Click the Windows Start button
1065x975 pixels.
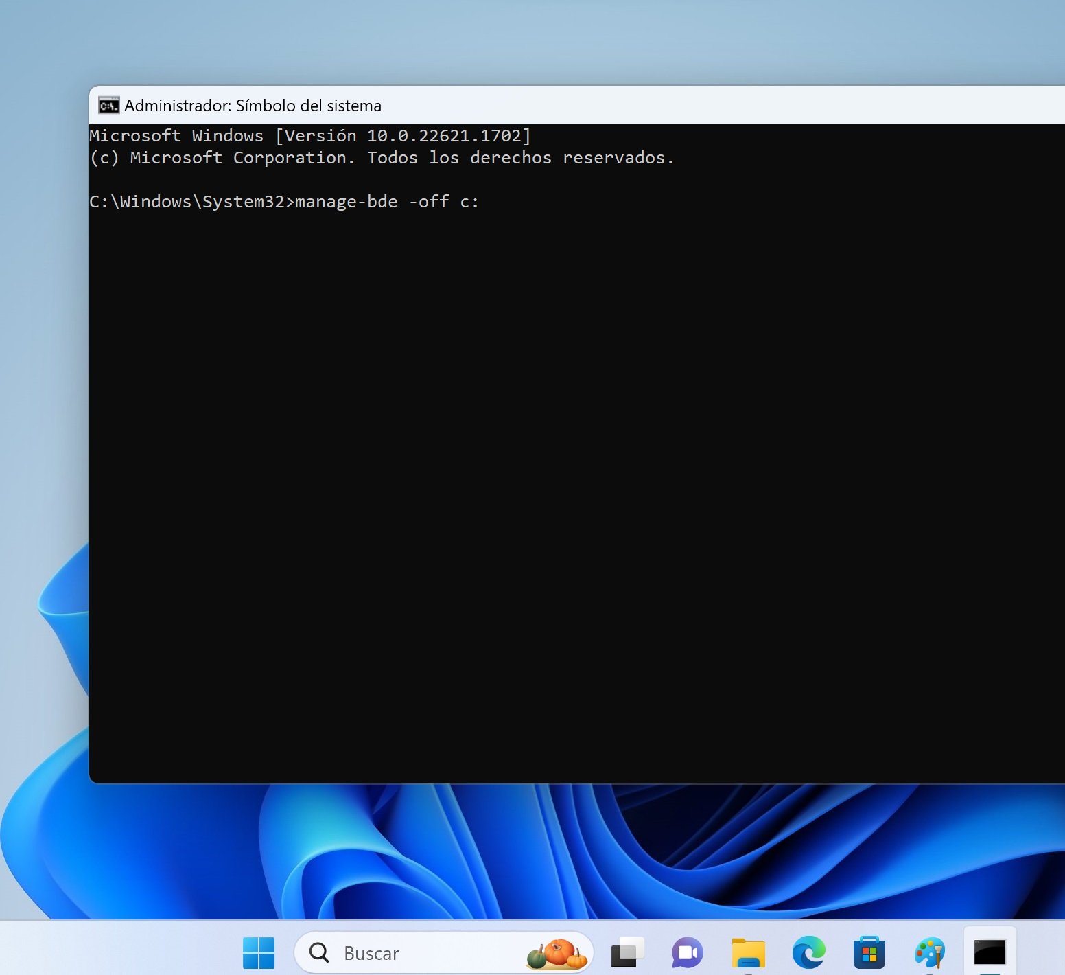click(259, 953)
